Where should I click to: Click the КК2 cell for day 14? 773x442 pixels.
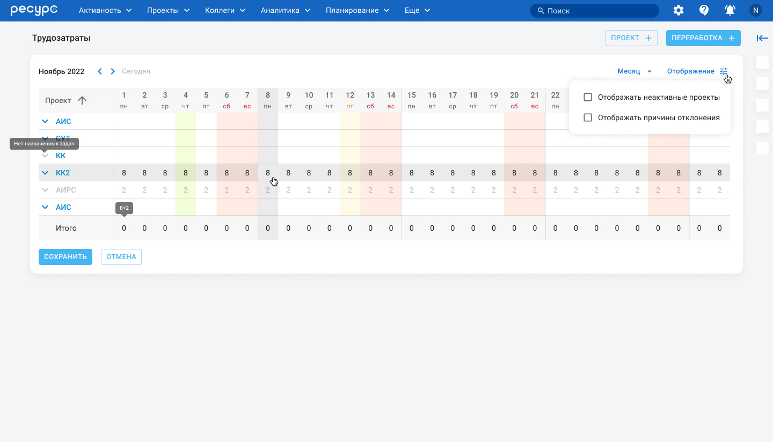click(x=391, y=173)
